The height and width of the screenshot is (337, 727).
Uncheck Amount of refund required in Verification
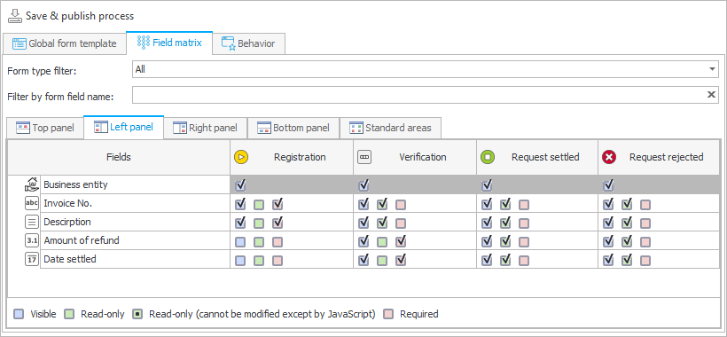[401, 241]
